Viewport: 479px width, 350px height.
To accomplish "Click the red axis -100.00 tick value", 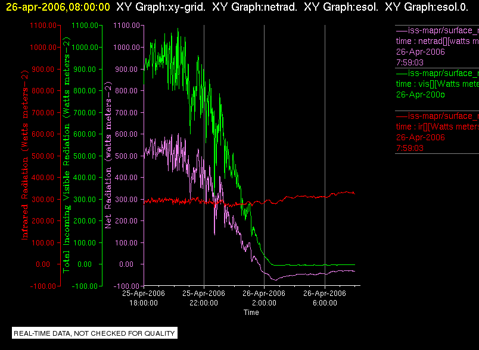I will pos(43,286).
